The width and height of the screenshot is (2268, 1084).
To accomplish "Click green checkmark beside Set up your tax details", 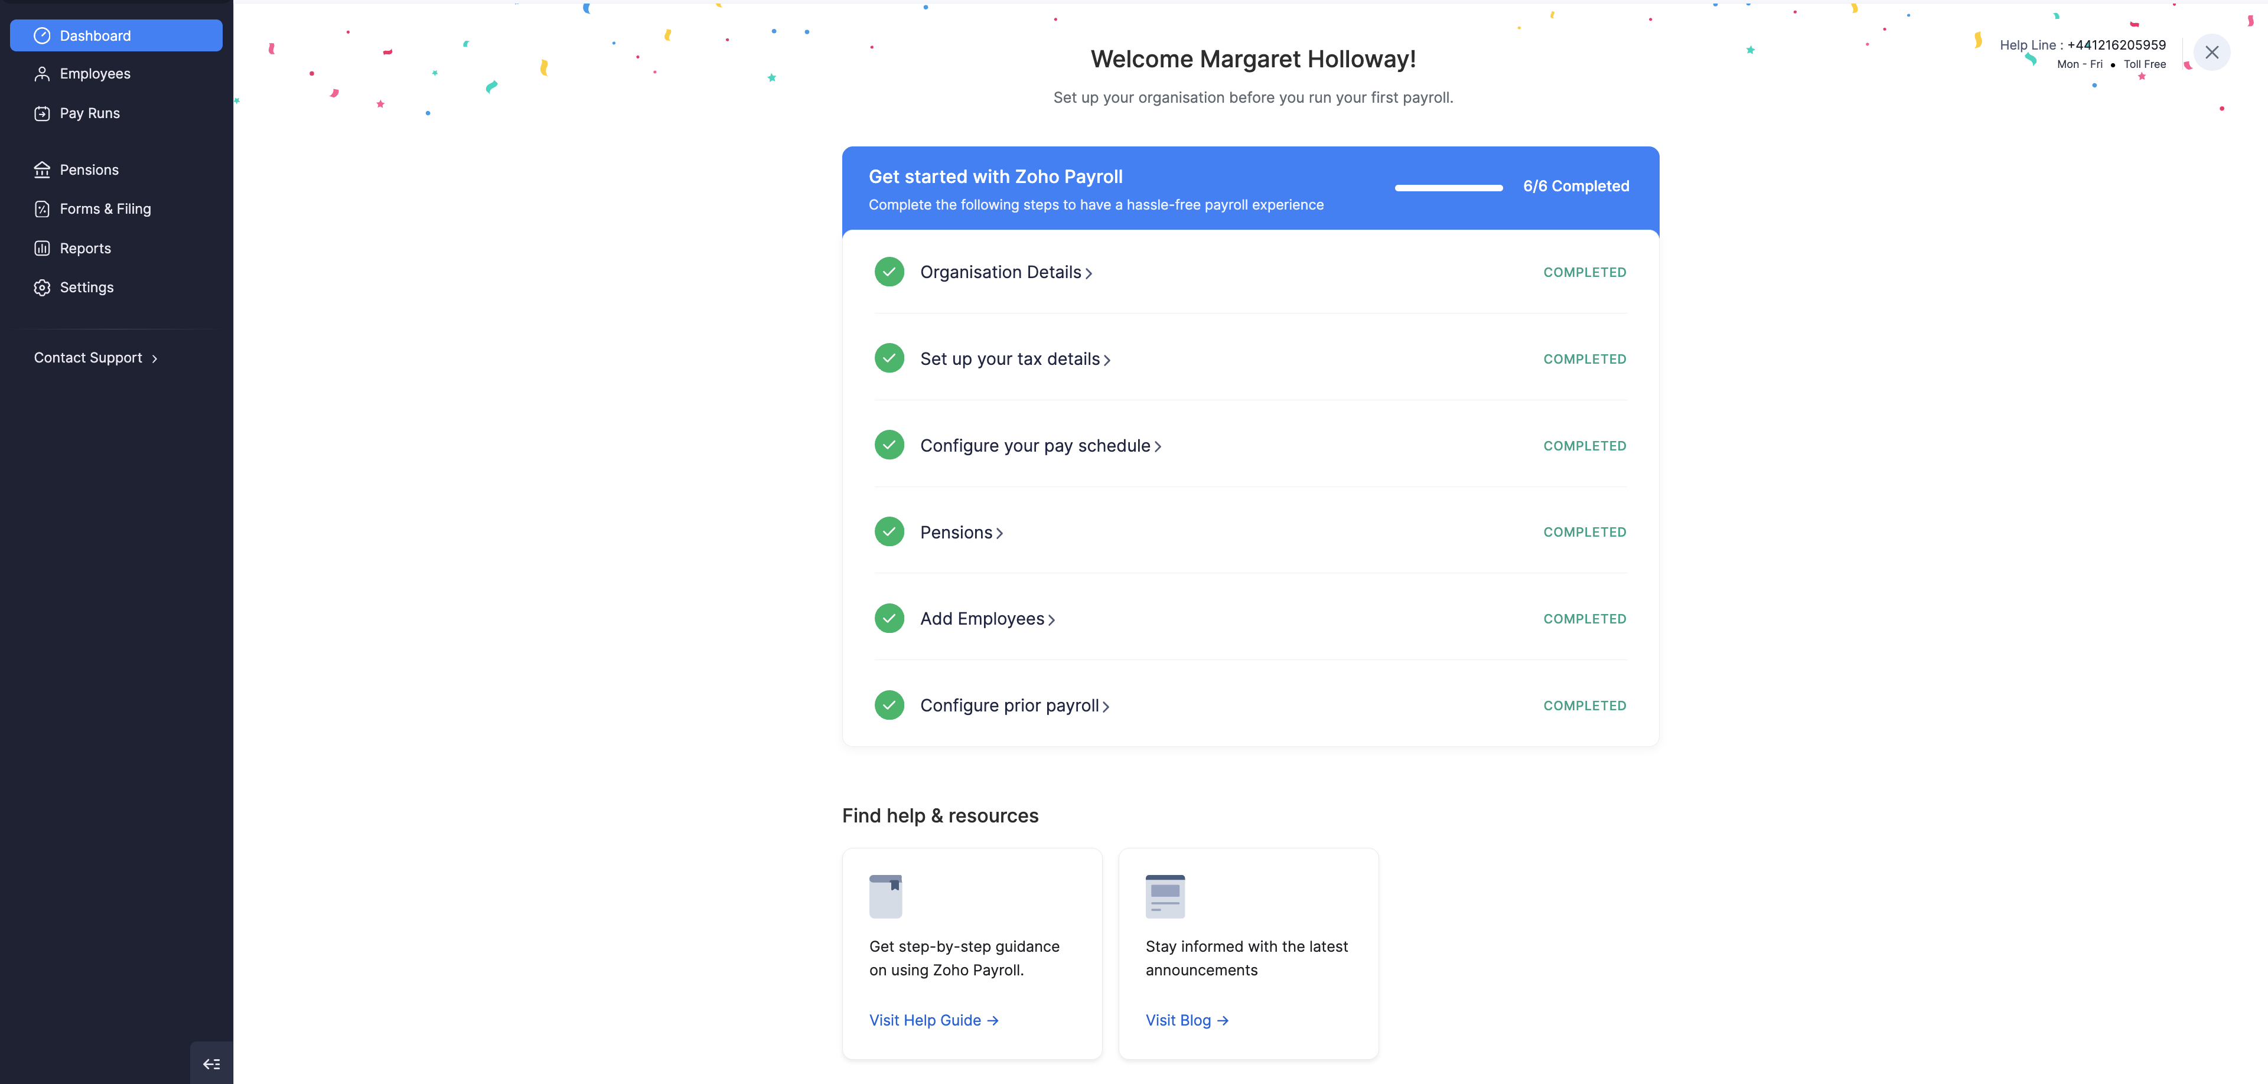I will tap(889, 358).
